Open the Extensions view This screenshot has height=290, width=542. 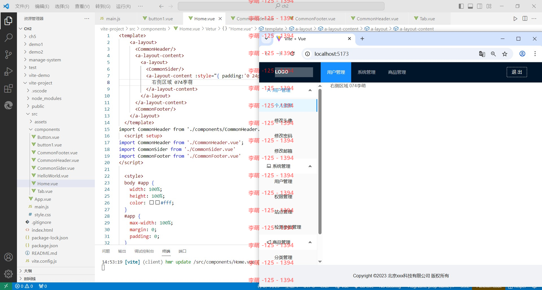pos(8,88)
